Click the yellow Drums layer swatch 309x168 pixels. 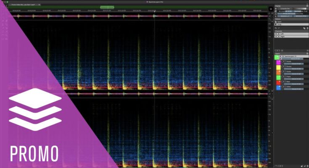(277, 68)
